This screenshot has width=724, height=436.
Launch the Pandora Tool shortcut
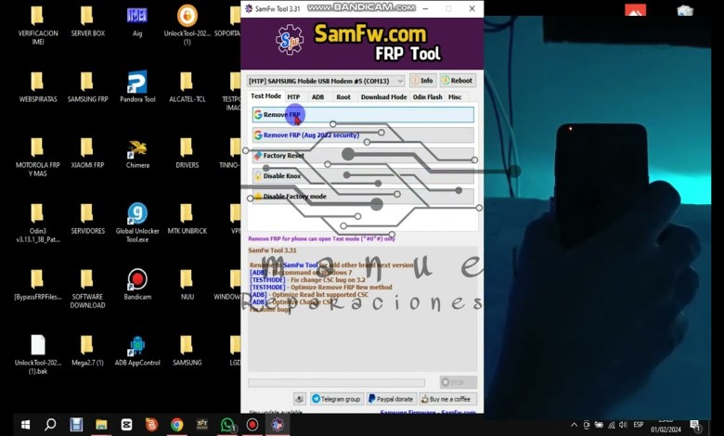(x=137, y=87)
